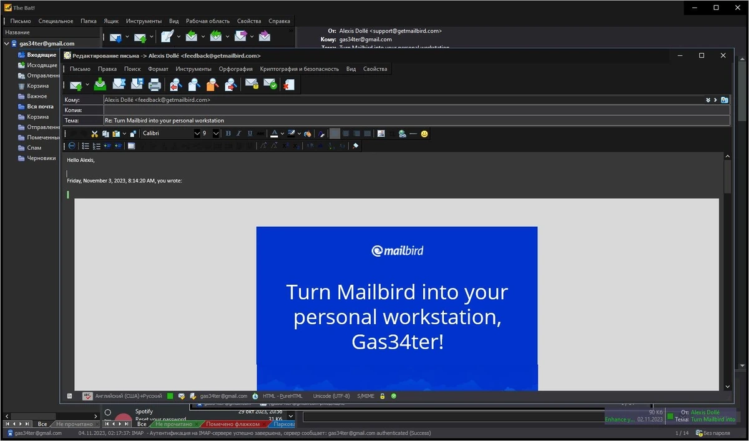
Task: Click the Копия field
Action: pos(416,110)
